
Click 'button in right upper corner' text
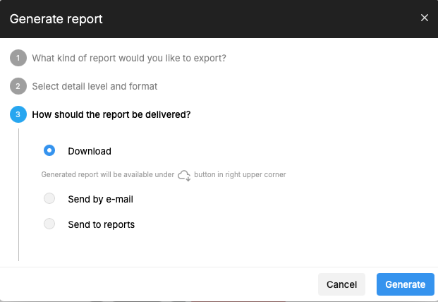point(240,174)
